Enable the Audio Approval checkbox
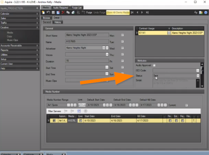The height and width of the screenshot is (155, 209). 154,65
